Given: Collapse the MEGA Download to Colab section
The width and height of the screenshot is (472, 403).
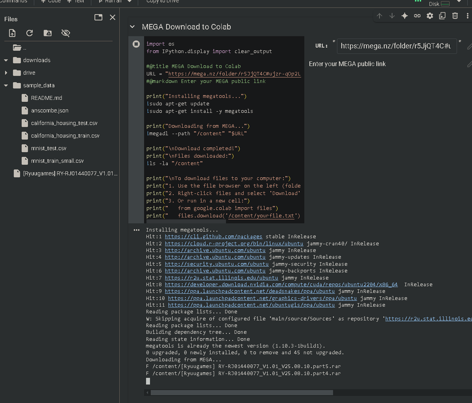Looking at the screenshot, I should [x=132, y=27].
